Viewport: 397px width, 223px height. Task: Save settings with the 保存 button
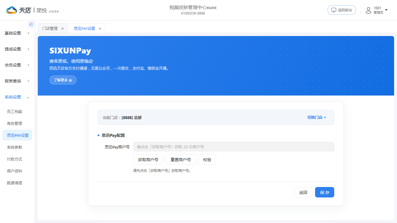(325, 192)
